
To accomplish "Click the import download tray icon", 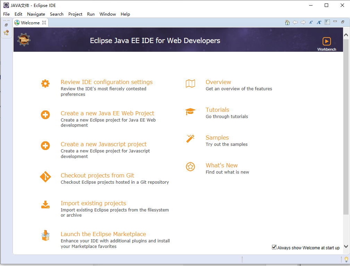I will (45, 205).
